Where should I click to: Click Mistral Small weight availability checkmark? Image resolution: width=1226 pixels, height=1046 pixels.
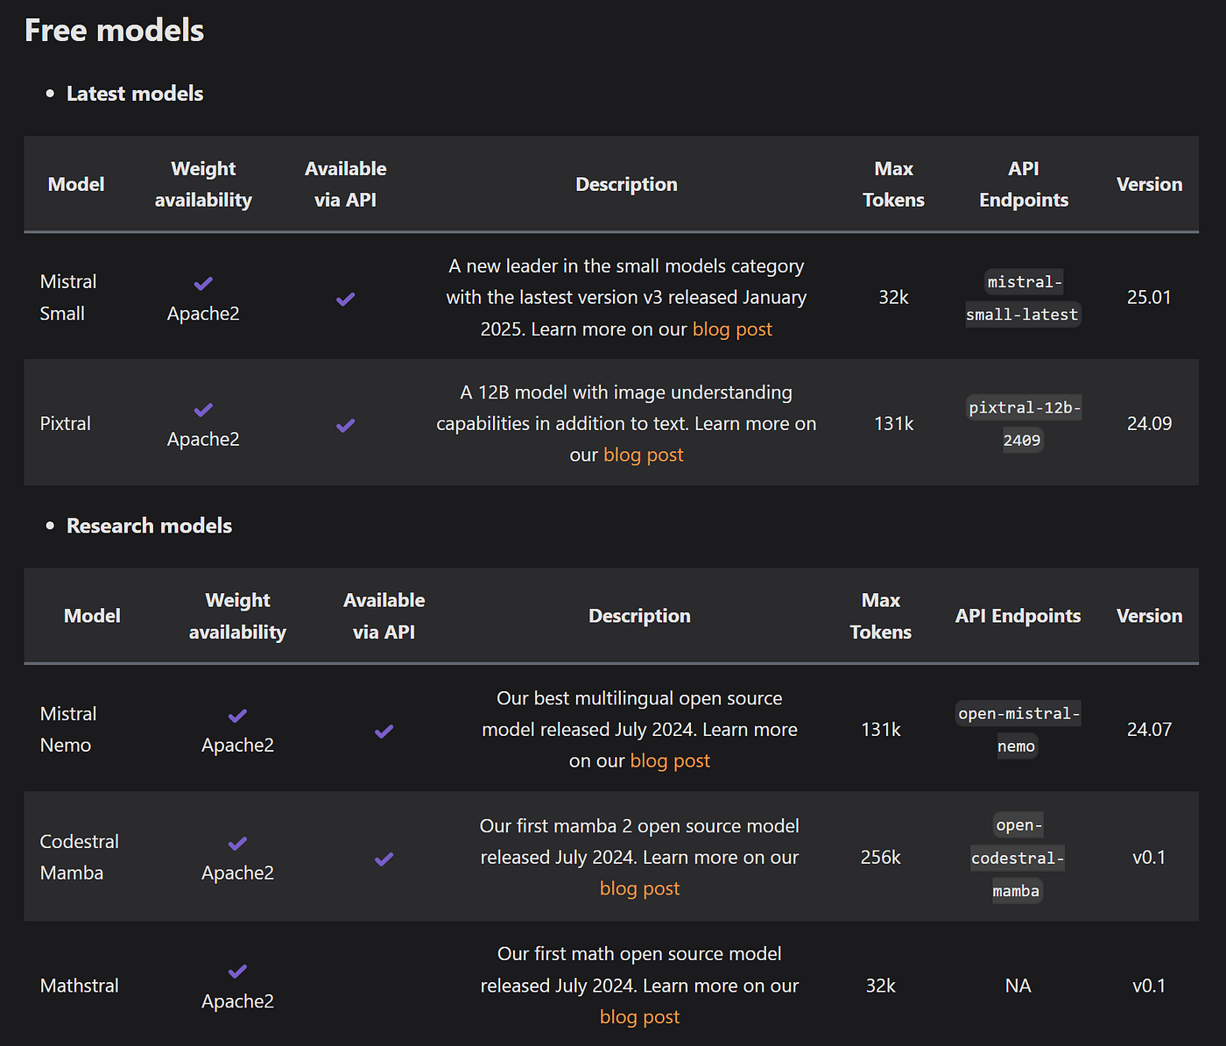[203, 284]
